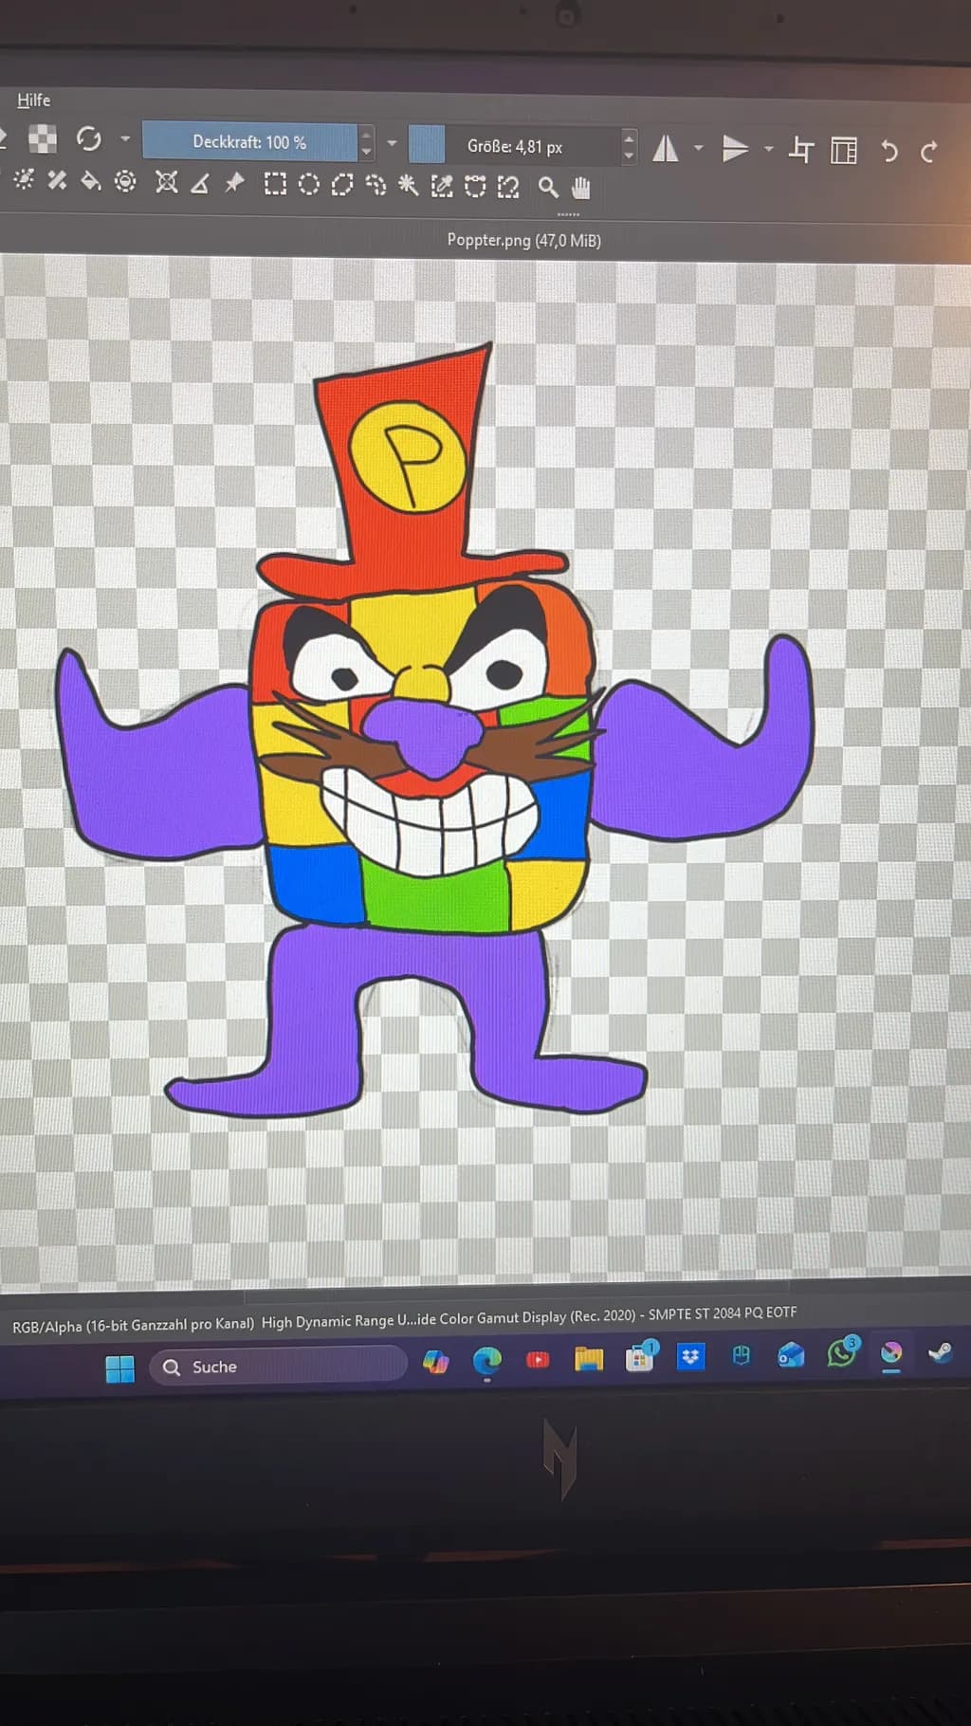Expand the dropdown arrow next to reload preset
The width and height of the screenshot is (971, 1726).
pos(125,139)
